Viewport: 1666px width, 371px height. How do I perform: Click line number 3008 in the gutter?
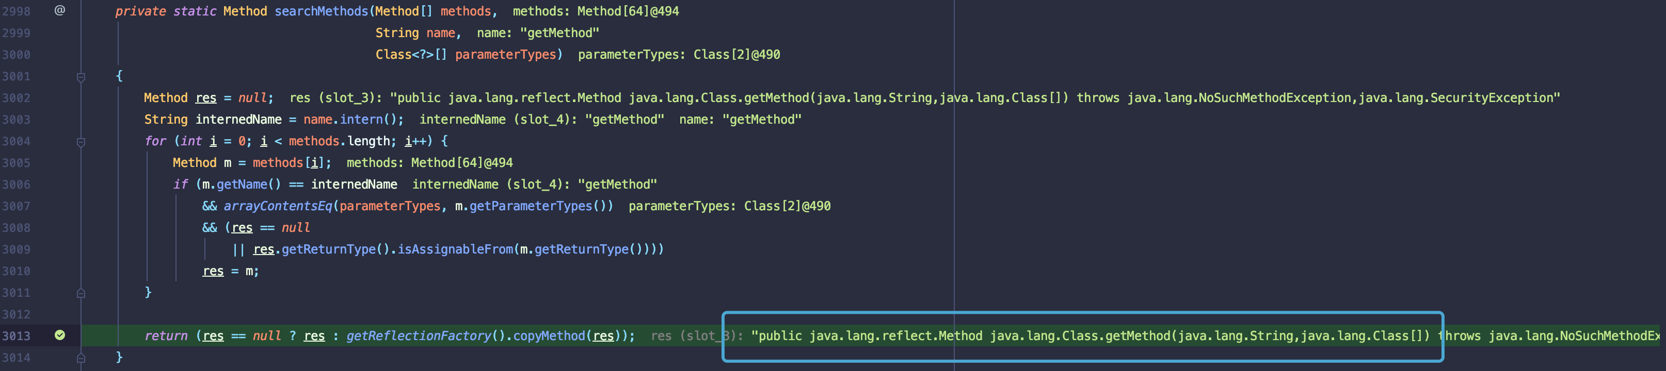tap(16, 228)
